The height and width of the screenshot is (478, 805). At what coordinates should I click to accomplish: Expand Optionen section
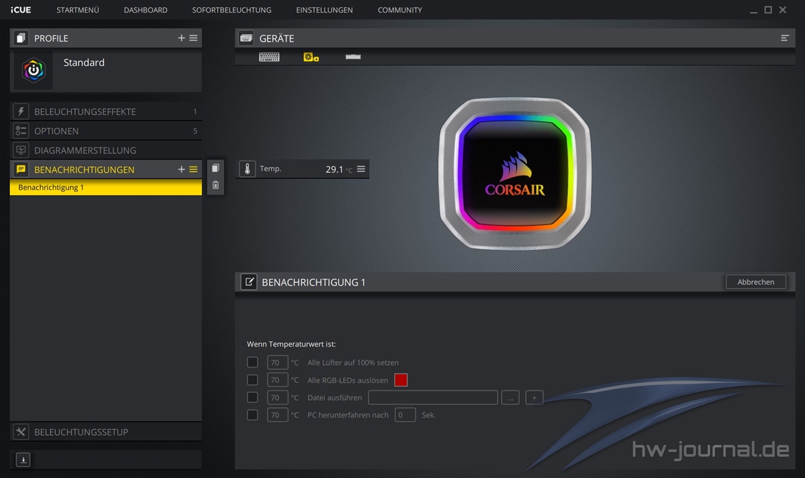[x=106, y=131]
